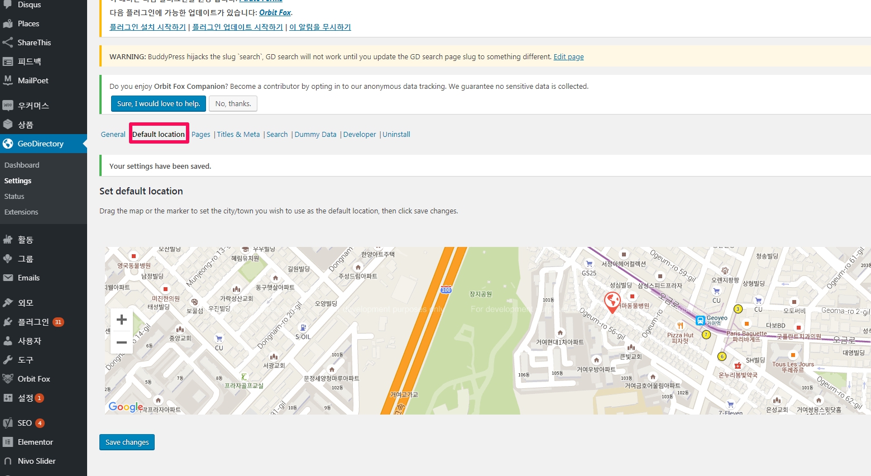Viewport: 871px width, 476px height.
Task: Click 플러그인 설치 시작하기 link
Action: click(148, 27)
